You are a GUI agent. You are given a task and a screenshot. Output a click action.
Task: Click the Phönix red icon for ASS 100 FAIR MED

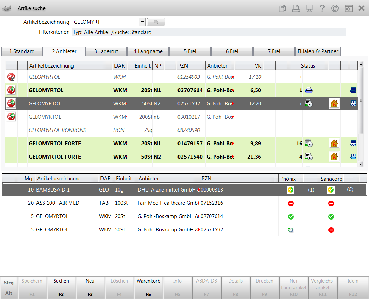tap(291, 203)
